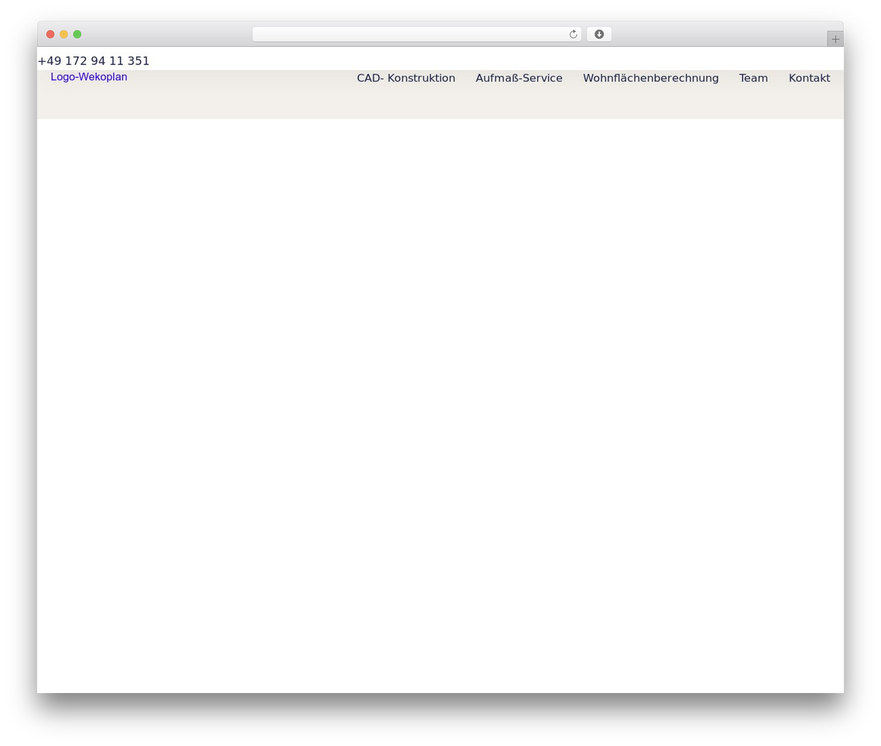Click the browser reload icon
Image resolution: width=881 pixels, height=746 pixels.
(x=573, y=34)
